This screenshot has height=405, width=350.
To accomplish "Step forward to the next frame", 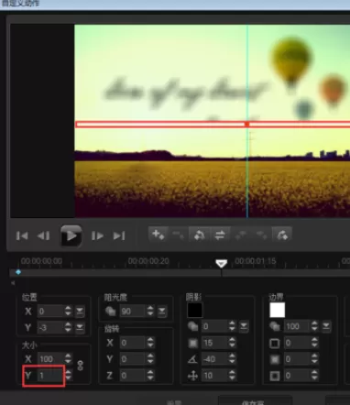I will coord(97,235).
